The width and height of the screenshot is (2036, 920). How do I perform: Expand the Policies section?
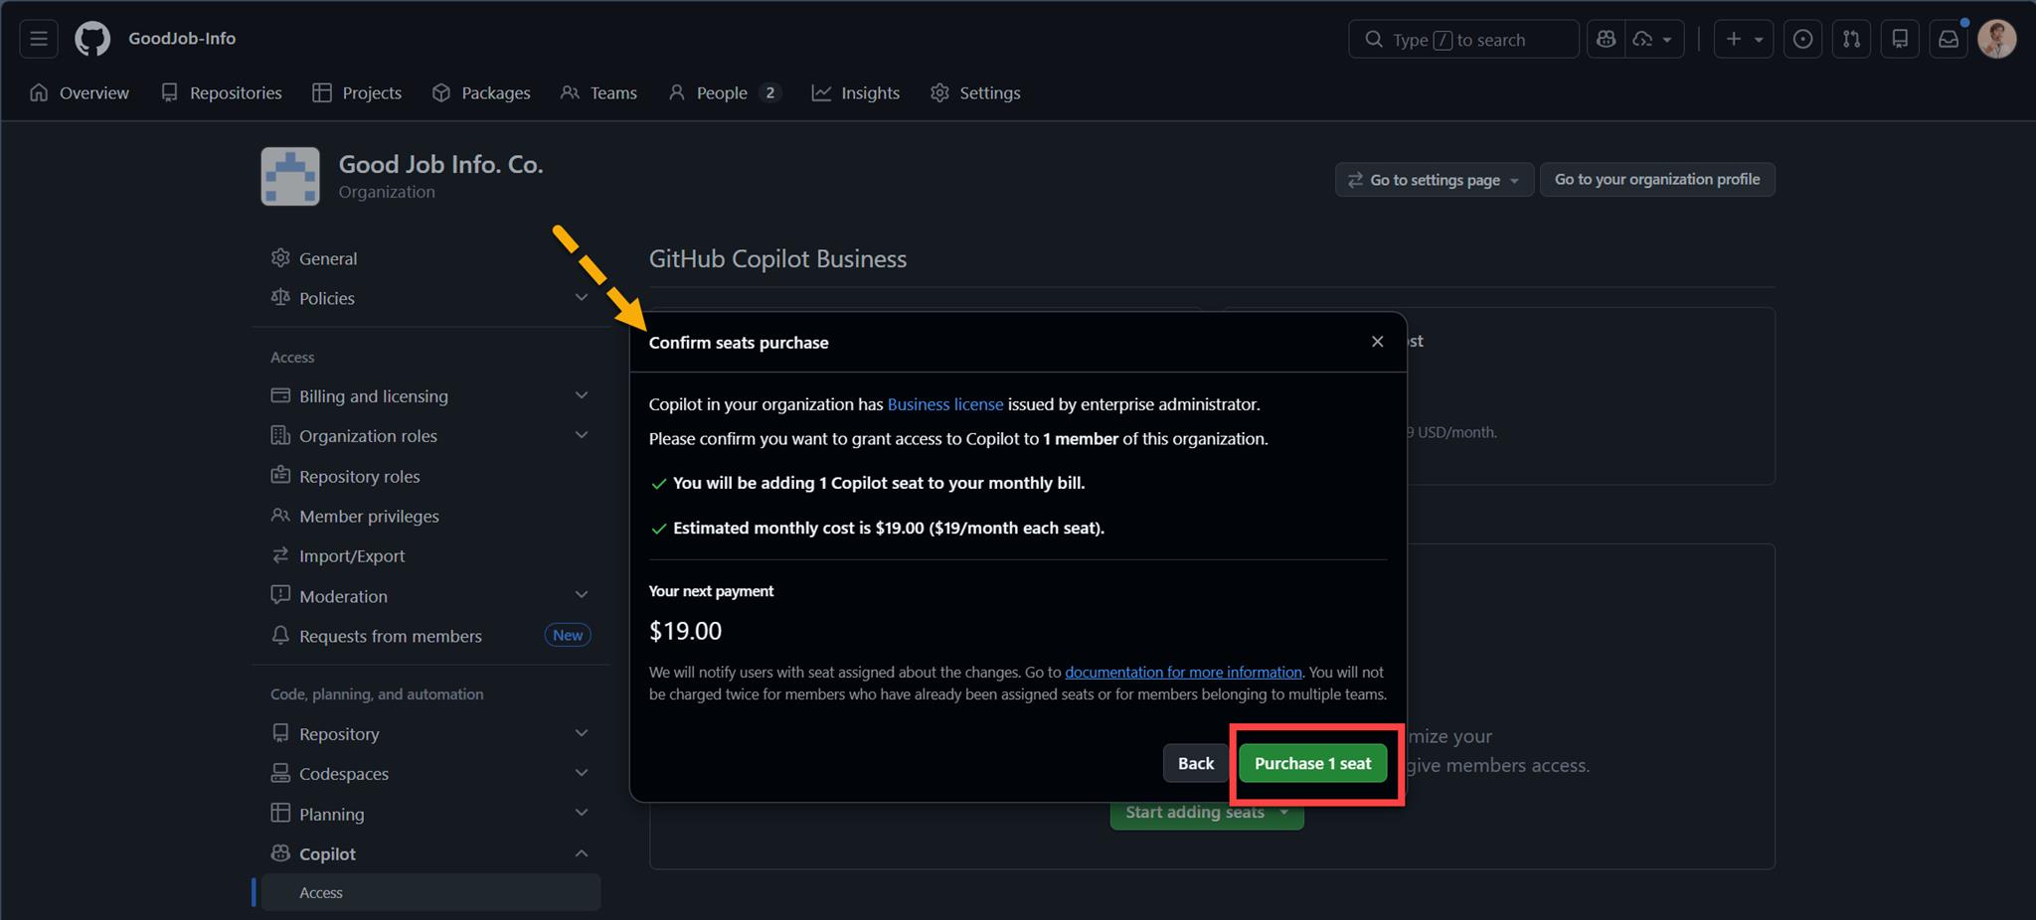coord(582,297)
